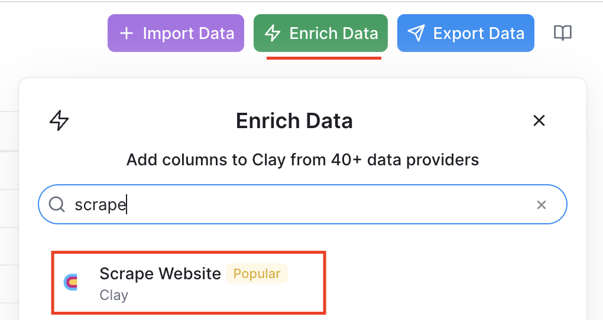Image resolution: width=603 pixels, height=320 pixels.
Task: Click the plus icon on Import Data
Action: tap(127, 34)
